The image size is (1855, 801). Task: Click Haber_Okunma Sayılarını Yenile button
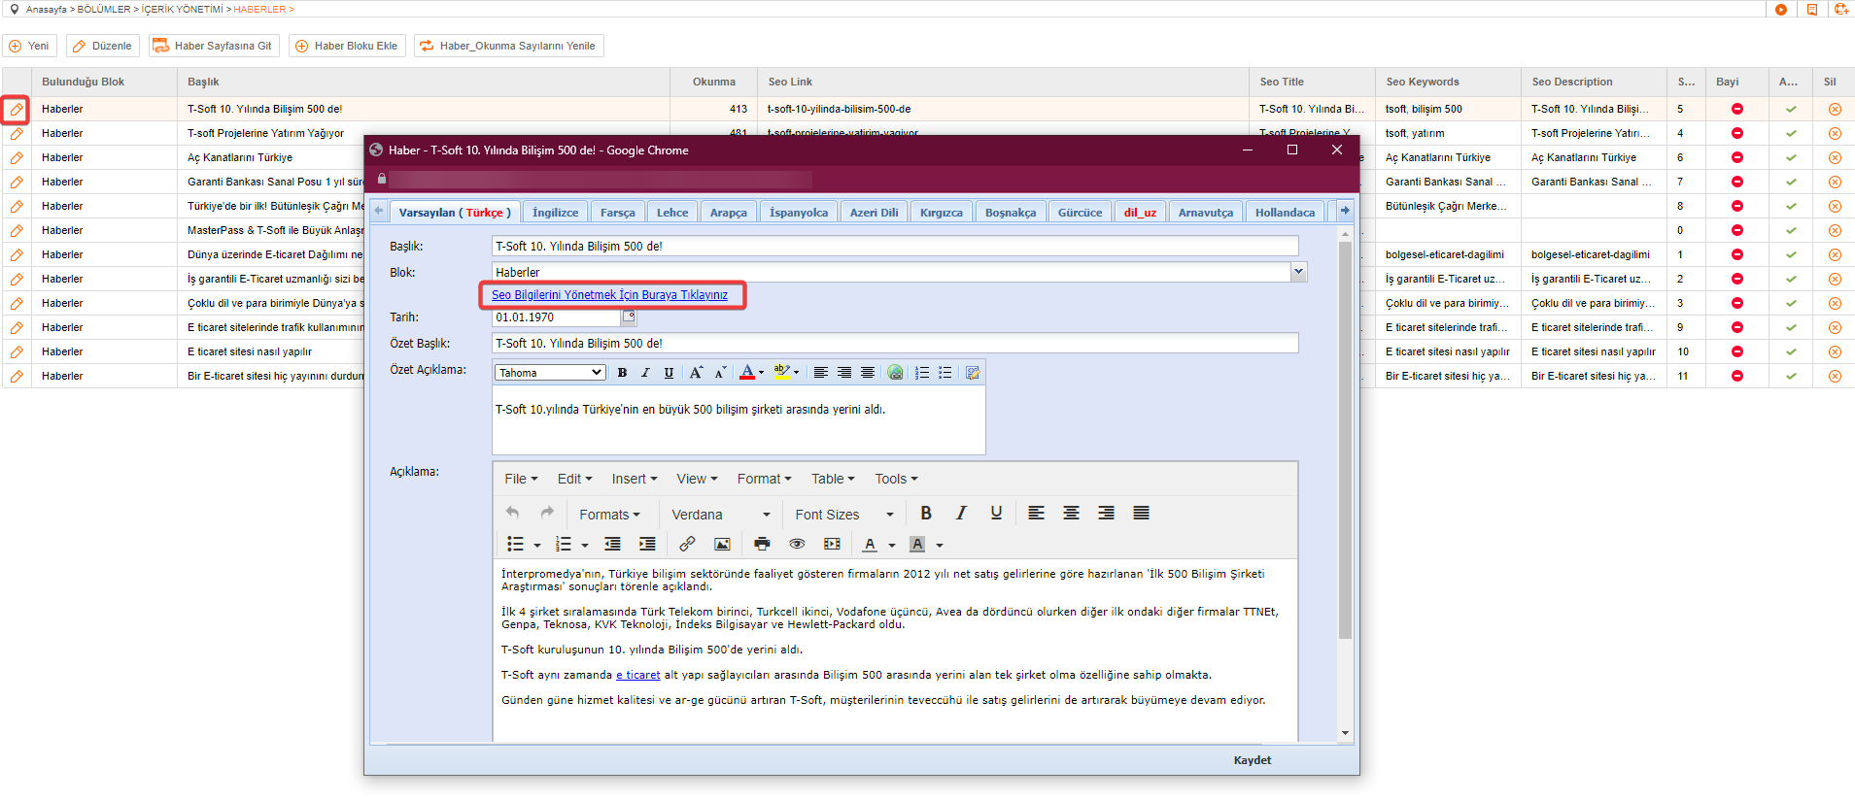(508, 46)
